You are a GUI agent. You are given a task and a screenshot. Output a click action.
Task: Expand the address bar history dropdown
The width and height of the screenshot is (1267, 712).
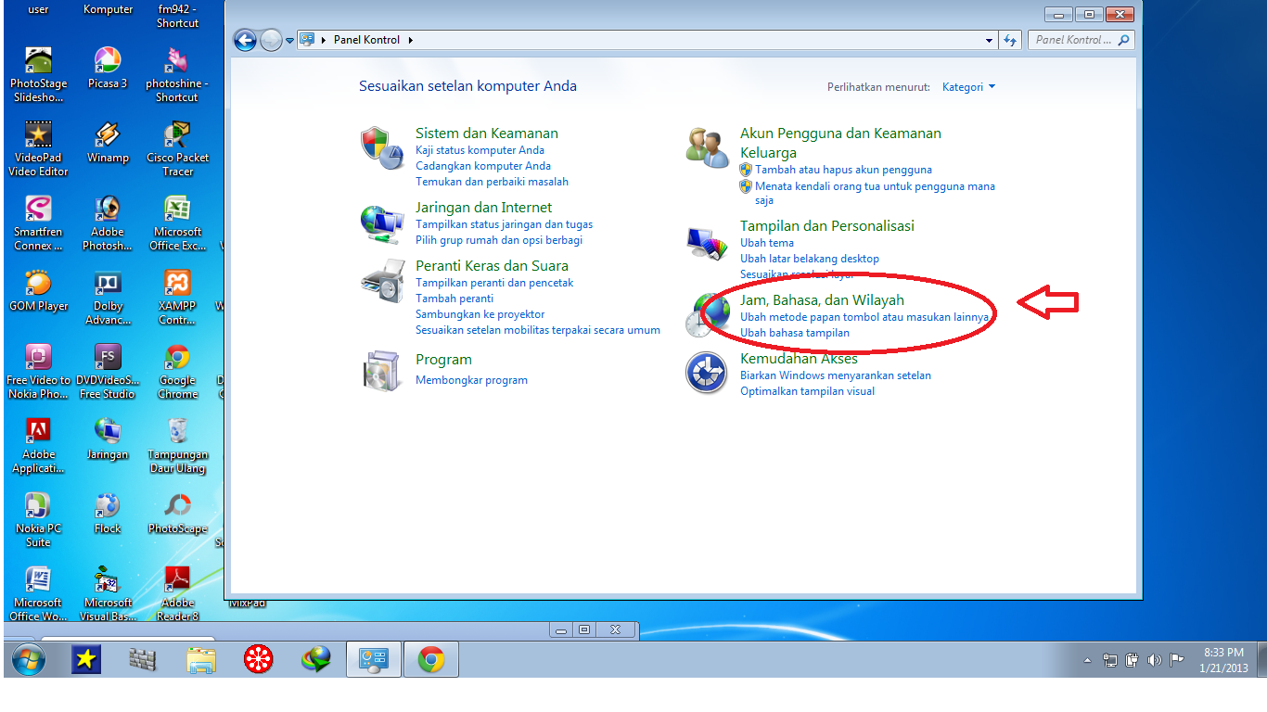tap(990, 40)
